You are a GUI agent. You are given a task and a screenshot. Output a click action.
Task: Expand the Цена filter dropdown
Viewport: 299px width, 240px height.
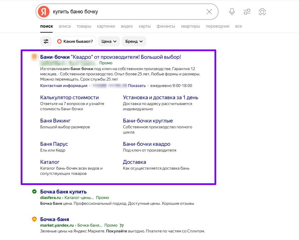coord(109,41)
